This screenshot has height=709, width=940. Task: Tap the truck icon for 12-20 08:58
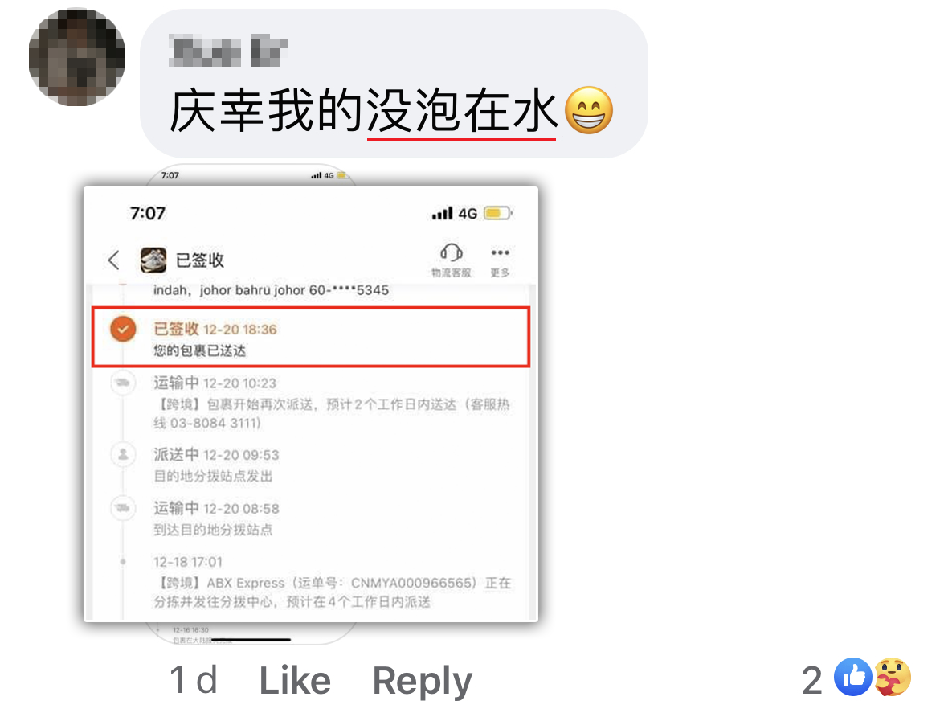(x=123, y=509)
